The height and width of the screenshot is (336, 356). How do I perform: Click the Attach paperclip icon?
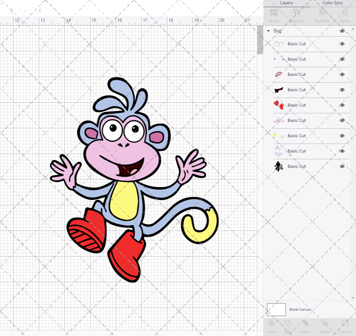point(305,323)
